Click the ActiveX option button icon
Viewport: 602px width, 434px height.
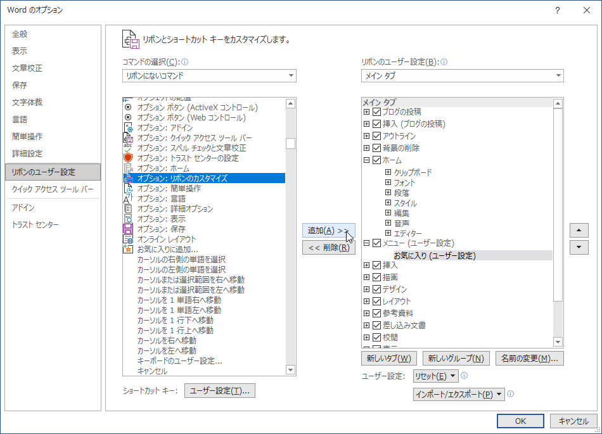click(x=128, y=108)
